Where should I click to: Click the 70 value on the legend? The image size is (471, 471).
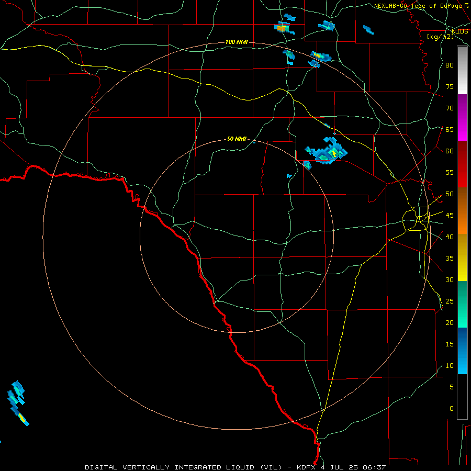tap(450, 108)
